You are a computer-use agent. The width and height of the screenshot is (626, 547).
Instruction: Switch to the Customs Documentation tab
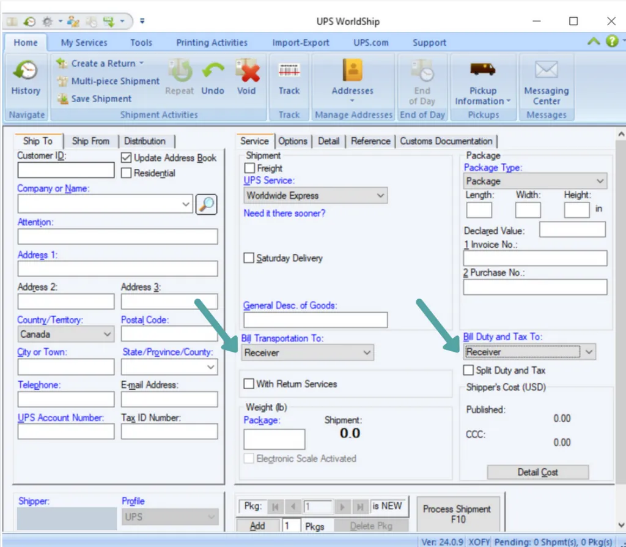(x=447, y=141)
